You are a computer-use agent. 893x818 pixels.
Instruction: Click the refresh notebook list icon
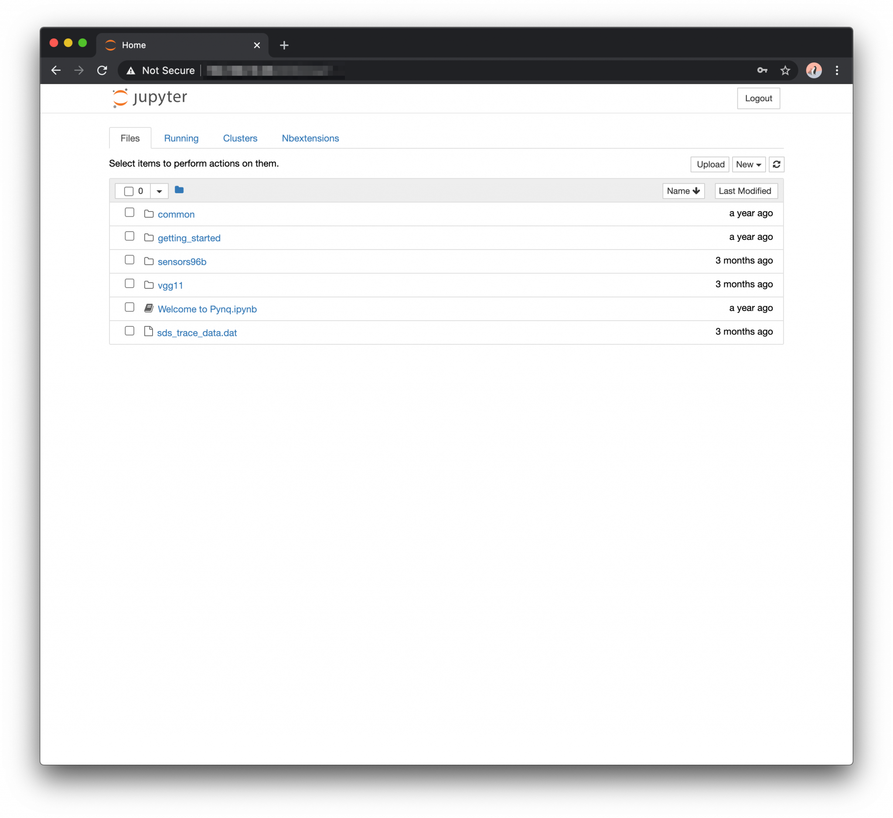pos(776,164)
